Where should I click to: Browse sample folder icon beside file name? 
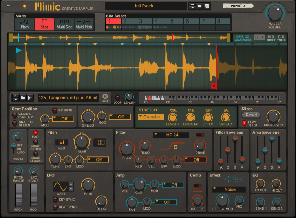[23, 98]
